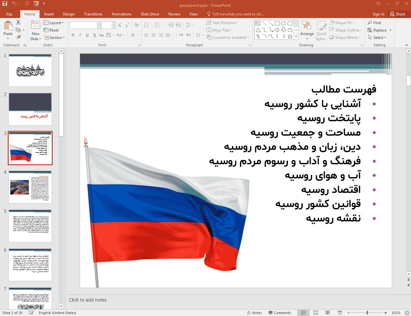
Task: Click the Slide Sorter view icon
Action: pyautogui.click(x=316, y=313)
